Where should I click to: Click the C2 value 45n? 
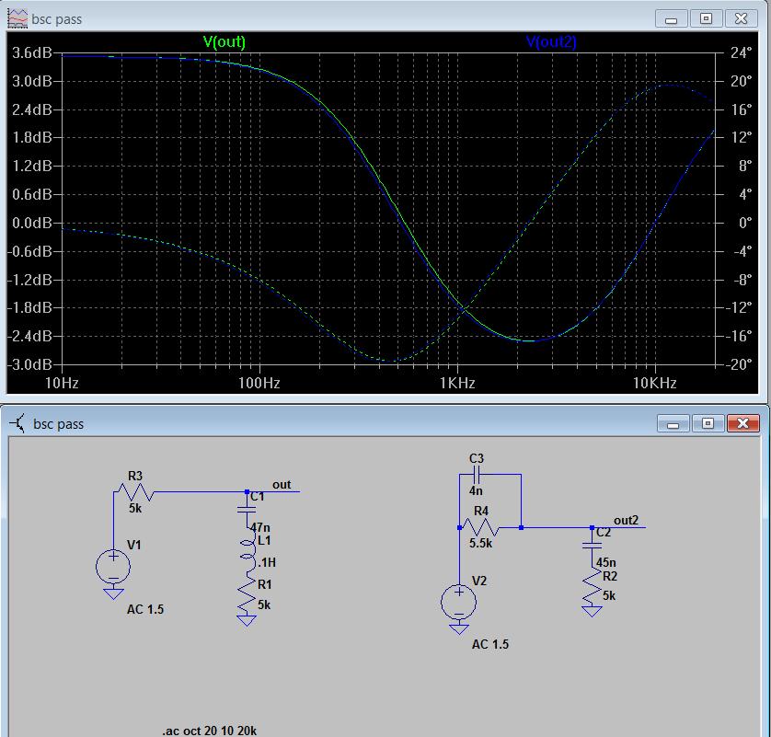tap(605, 562)
